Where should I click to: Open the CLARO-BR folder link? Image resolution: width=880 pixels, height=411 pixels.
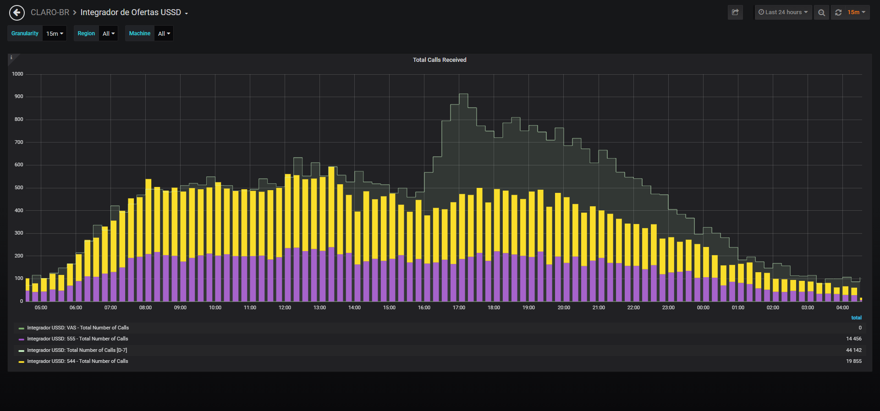50,12
